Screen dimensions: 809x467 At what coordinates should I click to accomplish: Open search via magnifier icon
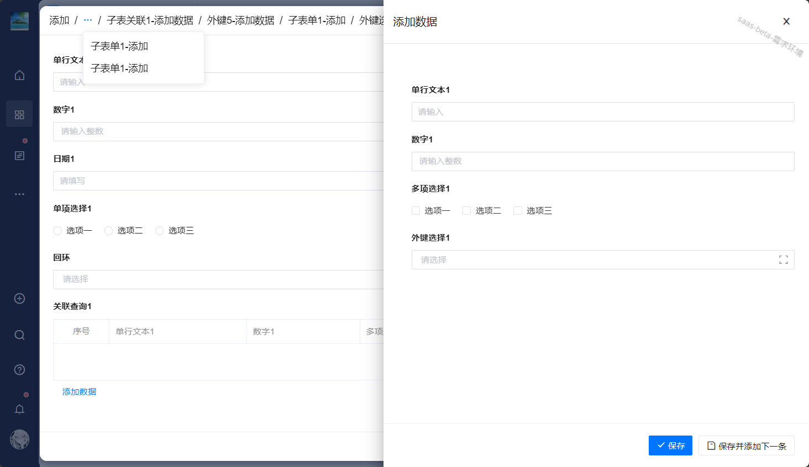click(19, 335)
